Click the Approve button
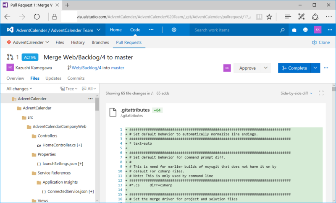 [247, 68]
